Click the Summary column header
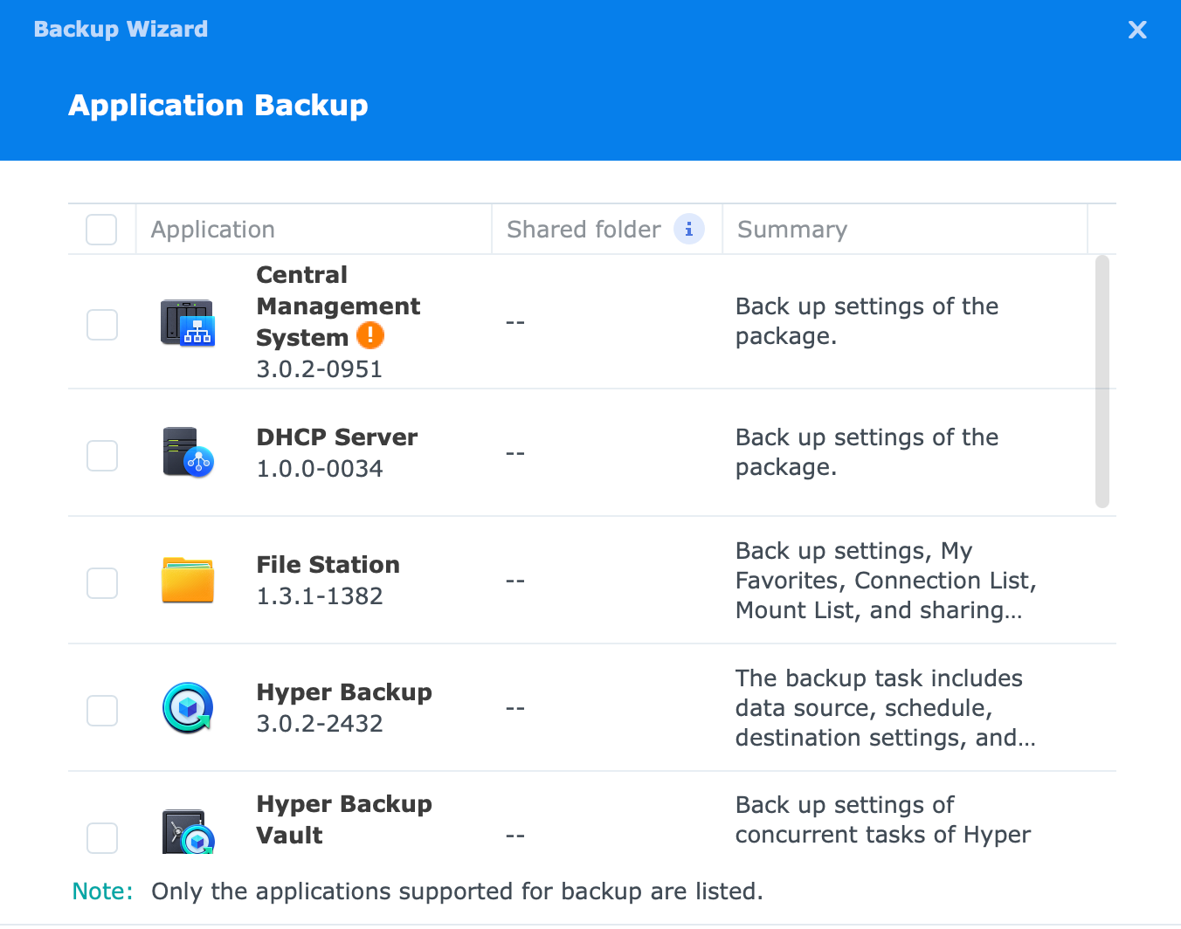Screen dimensions: 1181x929 [x=905, y=230]
